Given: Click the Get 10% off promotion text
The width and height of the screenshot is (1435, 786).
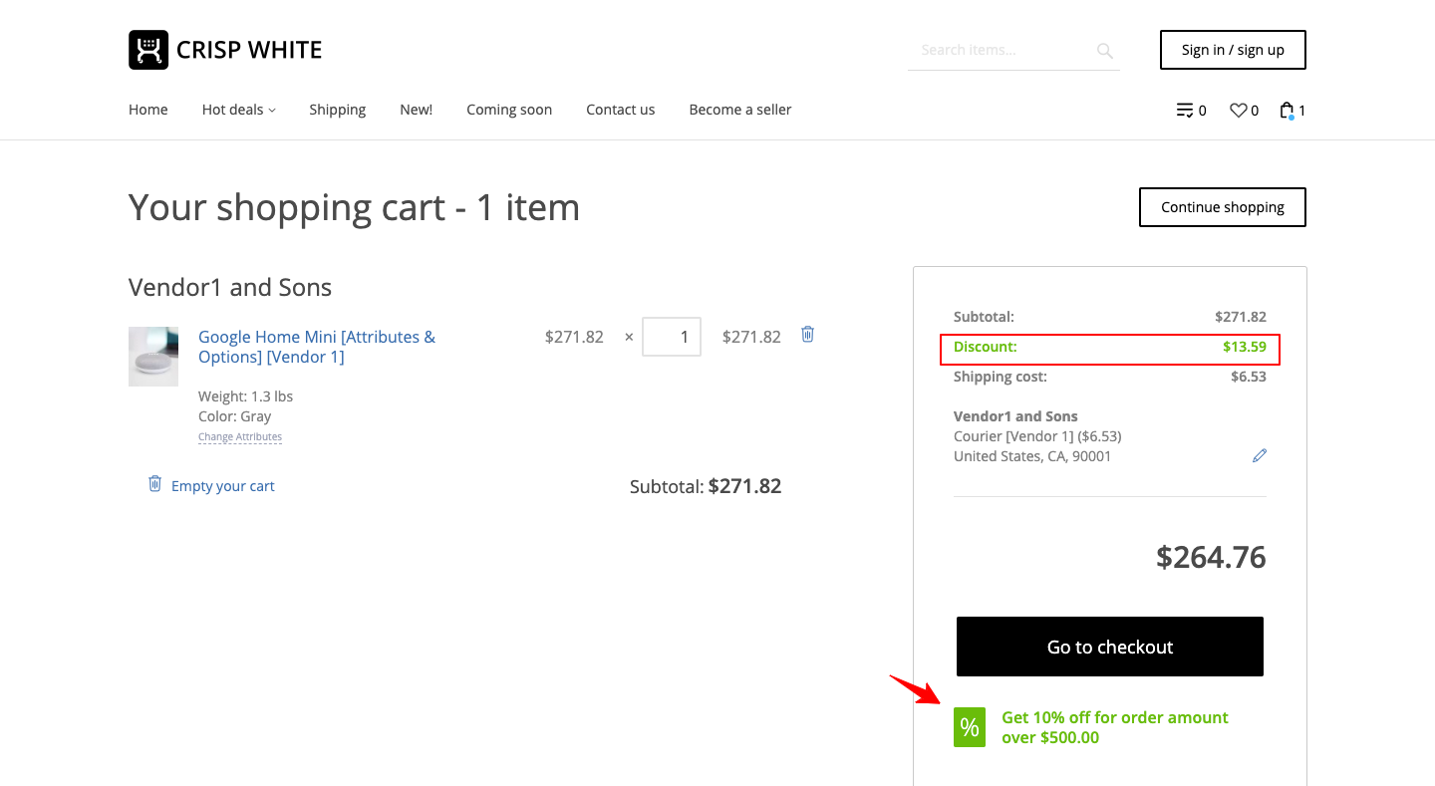Looking at the screenshot, I should 1115,727.
